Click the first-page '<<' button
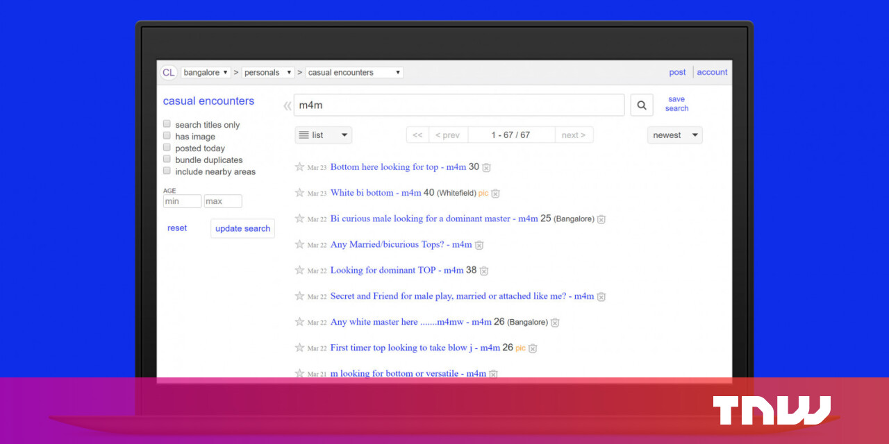 pos(417,135)
